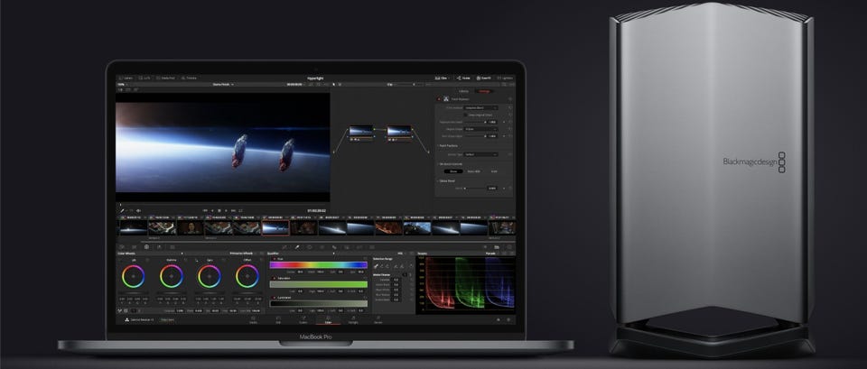Jump to previous clip with transport control

pos(205,210)
